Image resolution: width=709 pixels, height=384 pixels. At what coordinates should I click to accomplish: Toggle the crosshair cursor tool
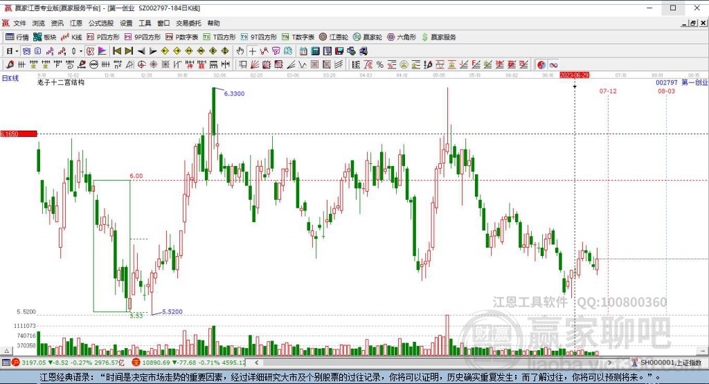252,51
